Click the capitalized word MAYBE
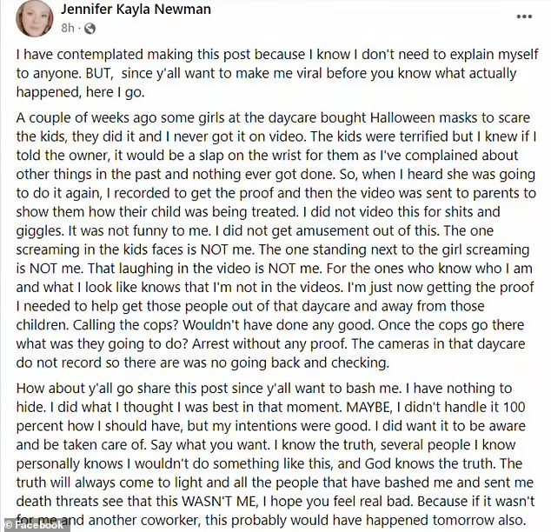Viewport: 551px width, 532px height. point(368,407)
